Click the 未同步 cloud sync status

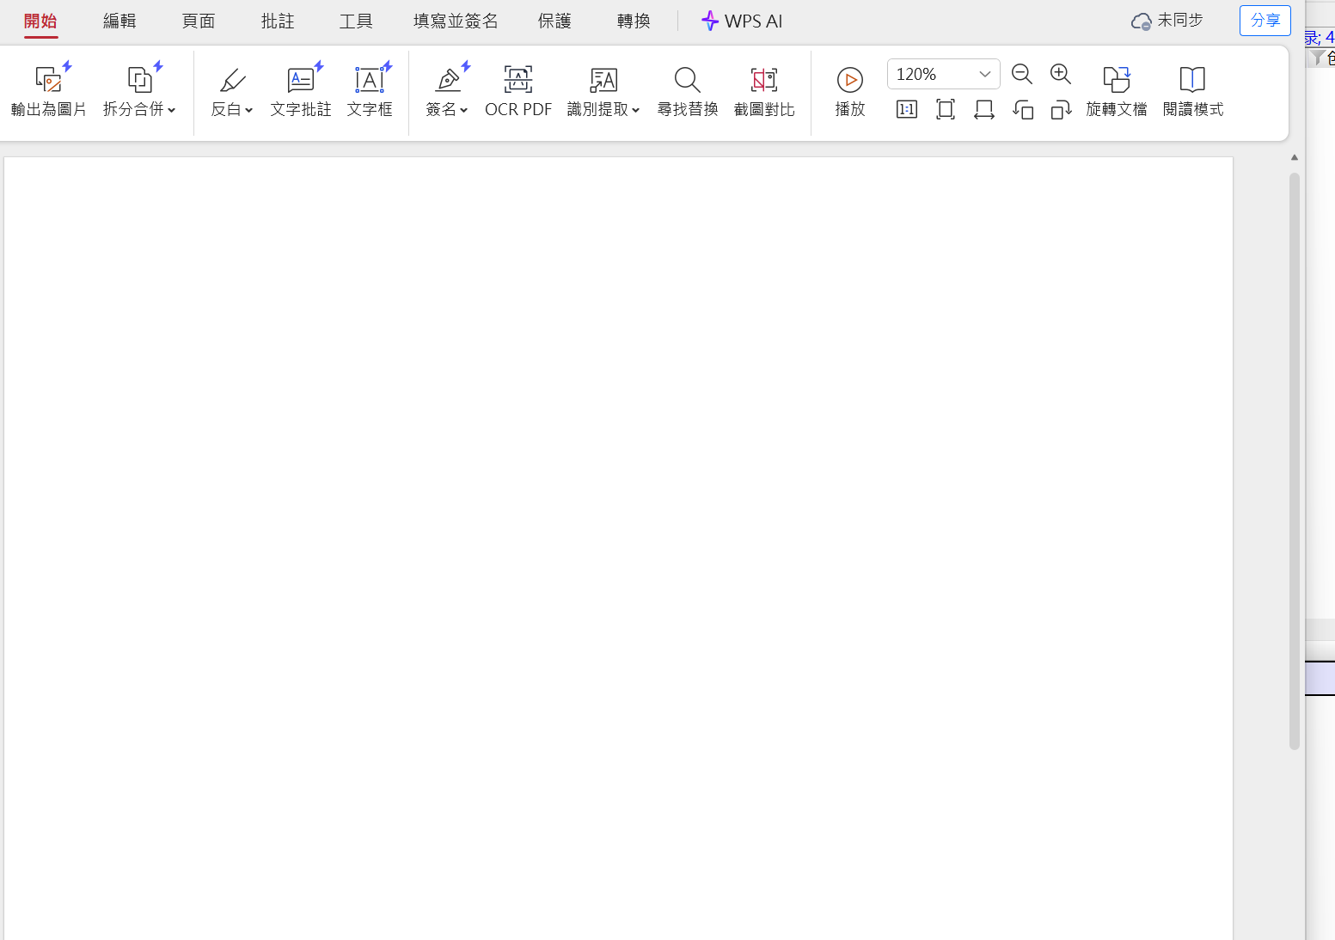click(x=1167, y=20)
